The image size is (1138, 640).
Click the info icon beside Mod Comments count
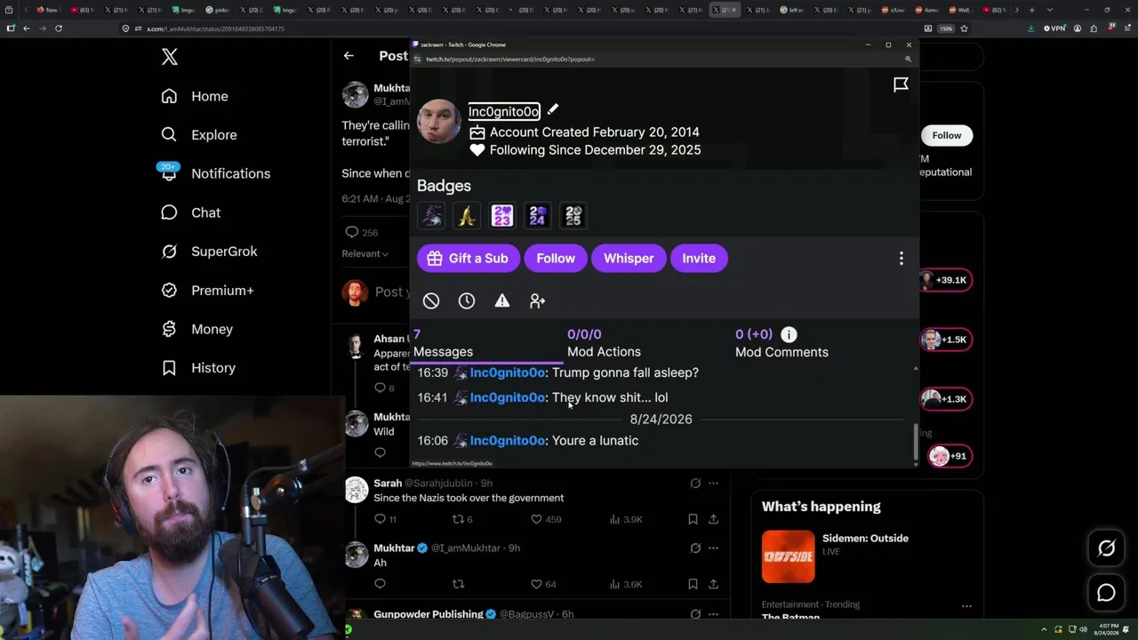click(789, 335)
